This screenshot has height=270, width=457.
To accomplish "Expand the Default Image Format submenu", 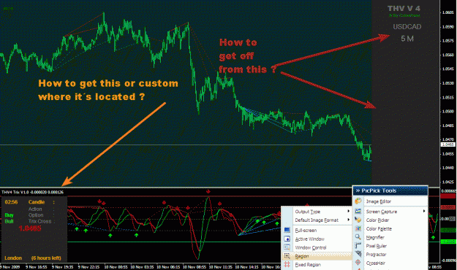I will click(x=317, y=220).
